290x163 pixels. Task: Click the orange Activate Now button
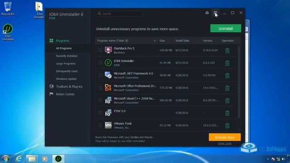[225, 137]
